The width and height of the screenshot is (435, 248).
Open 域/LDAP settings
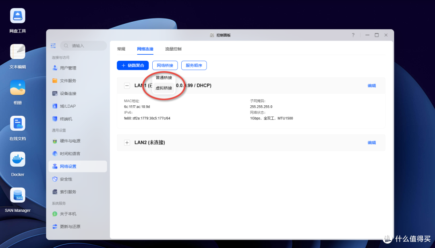pos(78,106)
